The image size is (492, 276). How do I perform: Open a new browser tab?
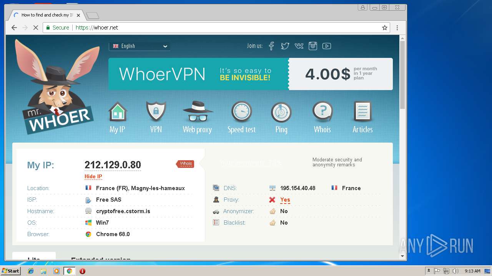coord(93,16)
